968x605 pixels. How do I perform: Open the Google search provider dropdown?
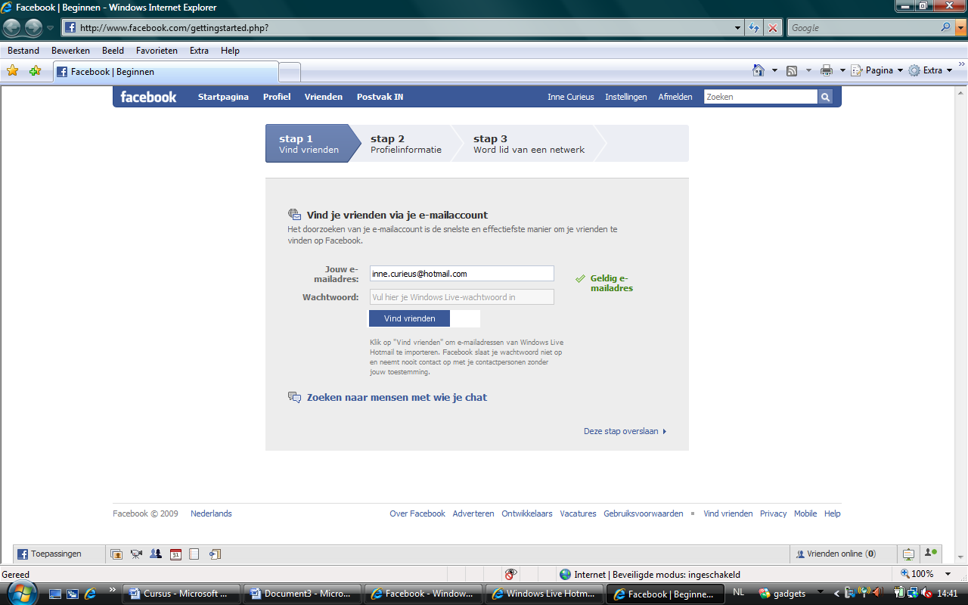pos(961,28)
